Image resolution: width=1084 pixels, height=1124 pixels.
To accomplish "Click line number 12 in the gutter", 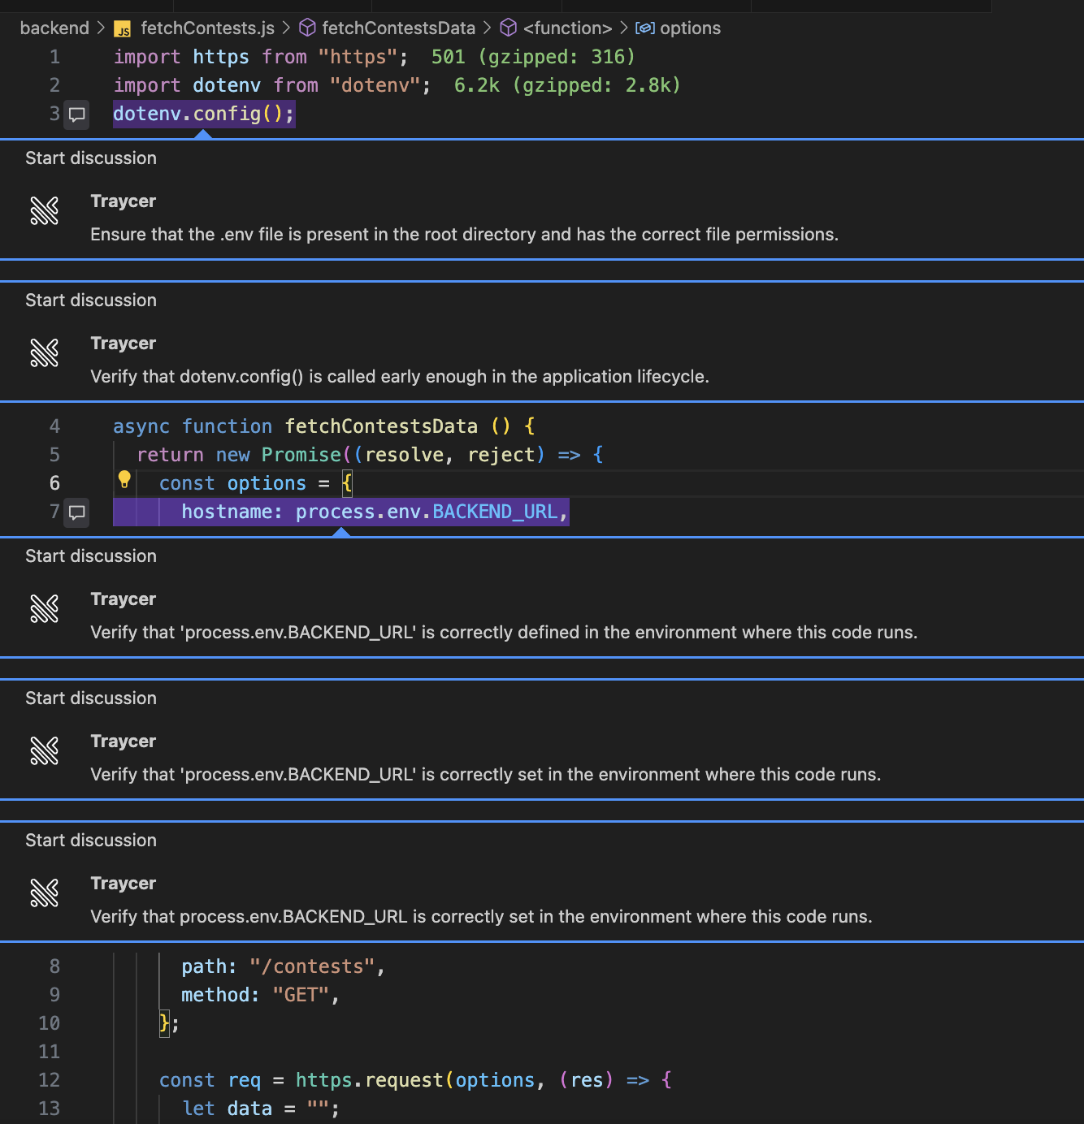I will click(50, 1080).
